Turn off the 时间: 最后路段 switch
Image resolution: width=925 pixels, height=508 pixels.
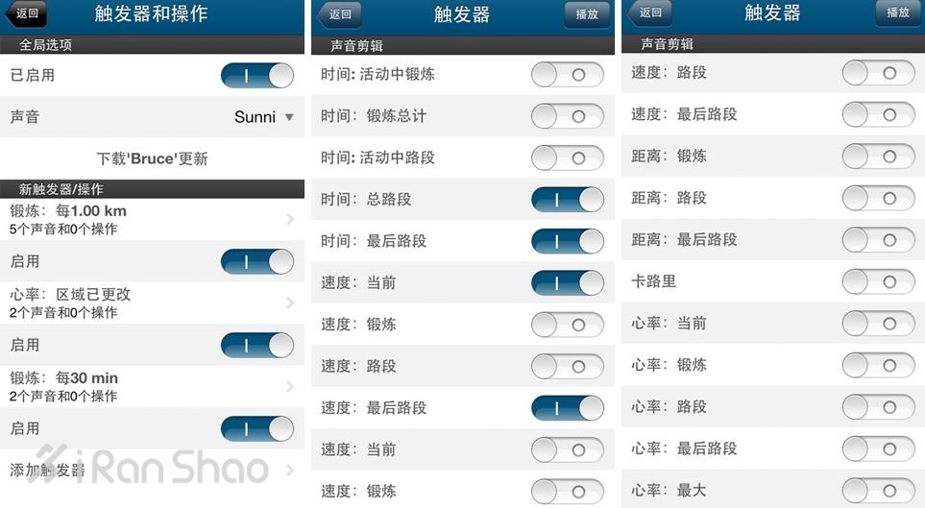567,241
